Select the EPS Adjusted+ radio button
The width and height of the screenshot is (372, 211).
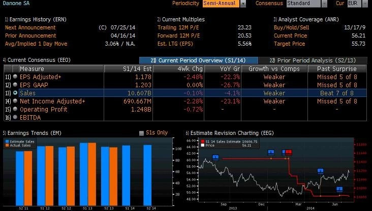pos(15,77)
